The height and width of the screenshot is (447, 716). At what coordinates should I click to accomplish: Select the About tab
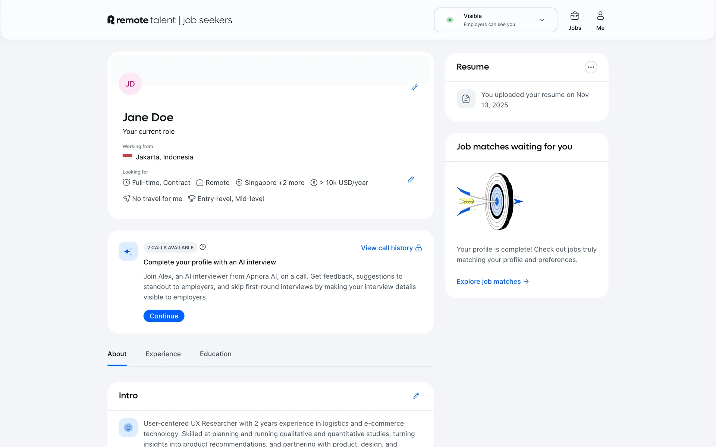click(x=117, y=354)
